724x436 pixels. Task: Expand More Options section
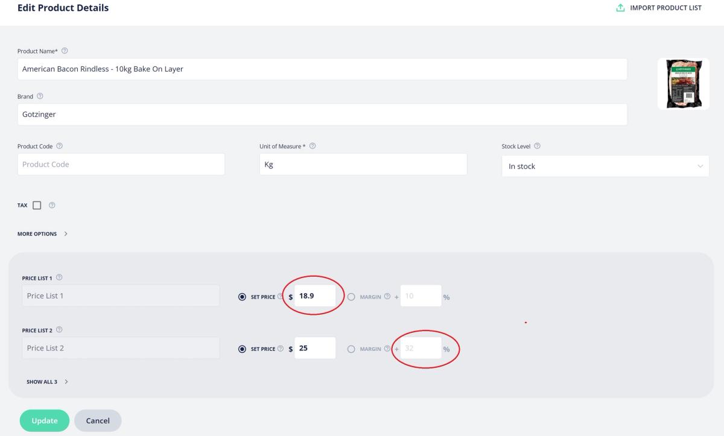click(x=42, y=234)
